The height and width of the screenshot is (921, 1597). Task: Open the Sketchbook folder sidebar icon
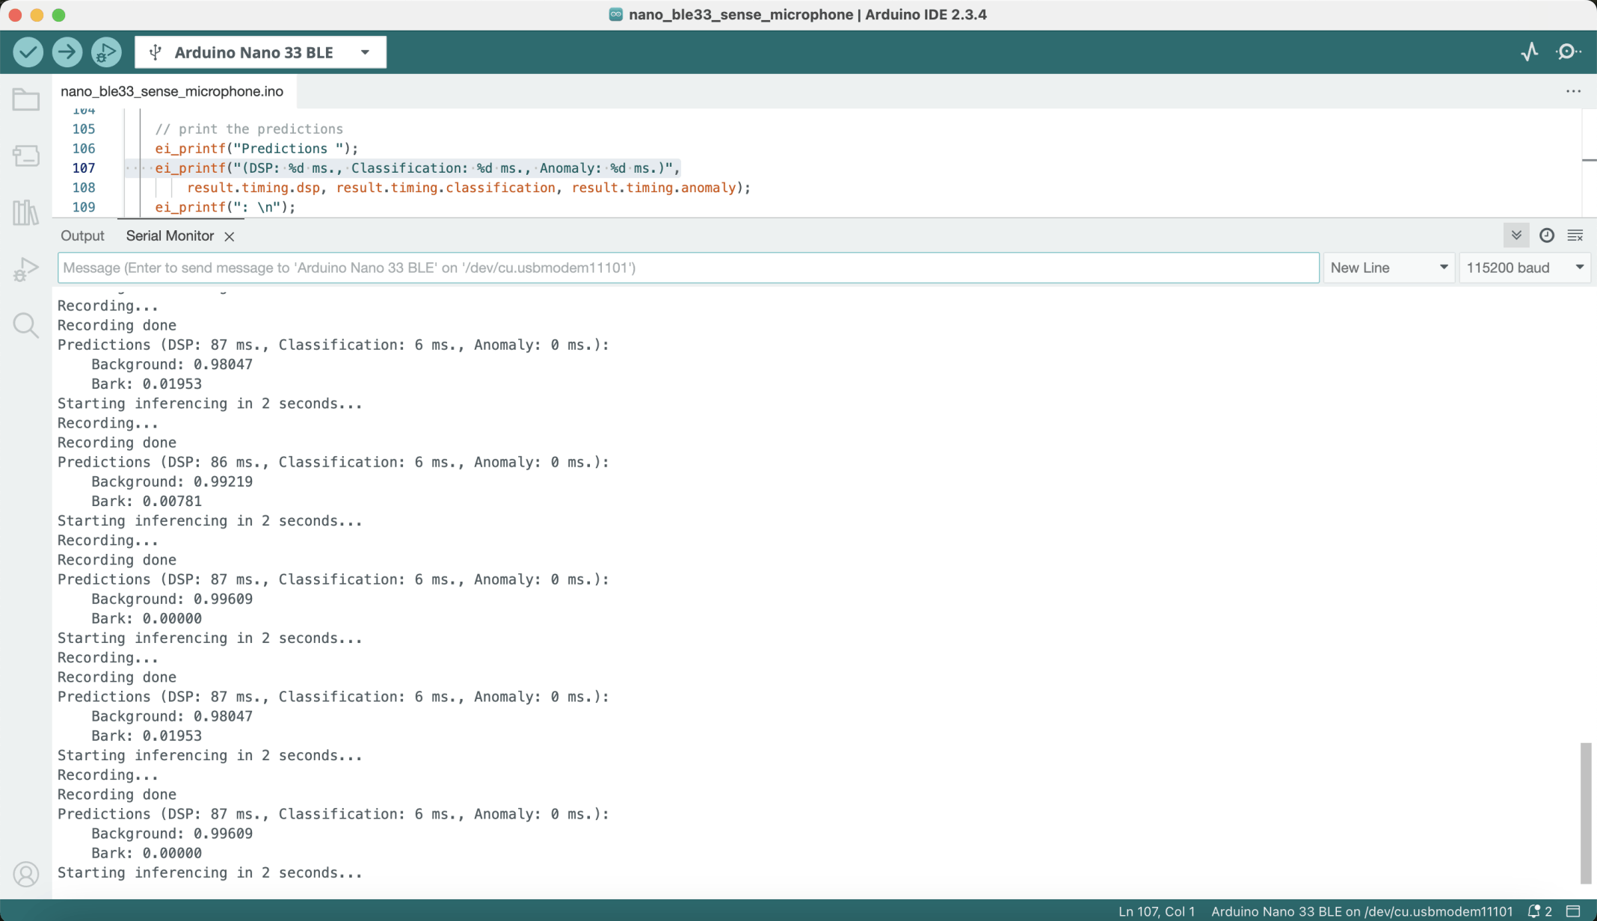point(26,99)
